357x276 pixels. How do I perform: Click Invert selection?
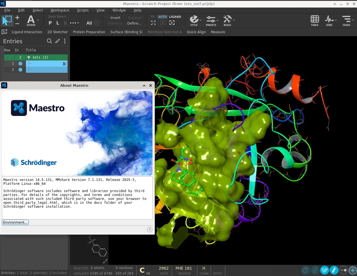tap(115, 18)
